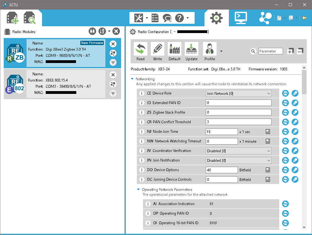
Task: Open the Profile dropdown arrow
Action: point(221,51)
